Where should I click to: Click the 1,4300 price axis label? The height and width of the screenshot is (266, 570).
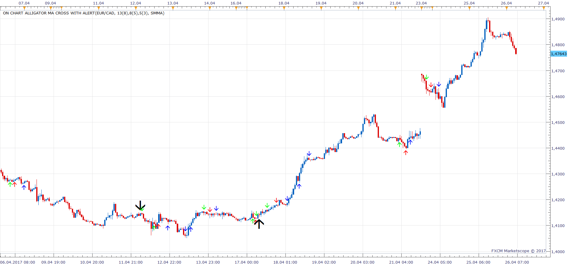coord(558,174)
